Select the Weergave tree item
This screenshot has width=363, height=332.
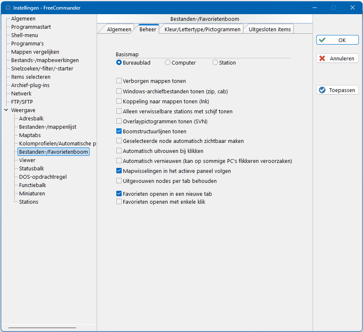pos(23,110)
